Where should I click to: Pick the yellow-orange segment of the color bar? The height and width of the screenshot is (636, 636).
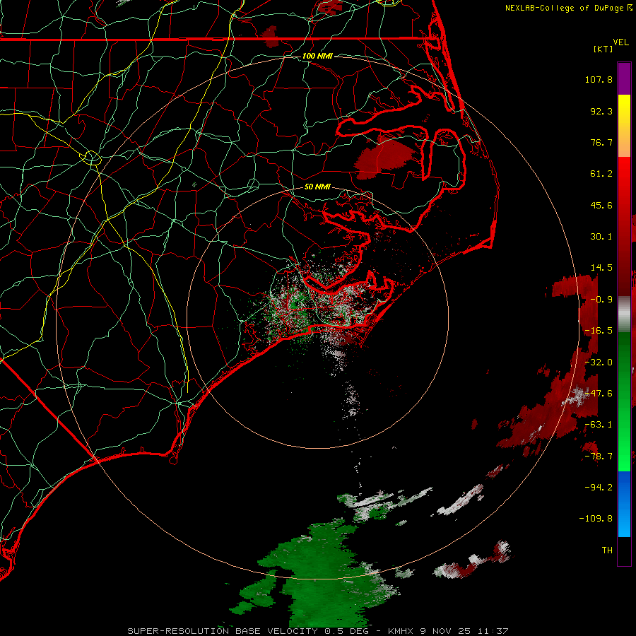[624, 126]
